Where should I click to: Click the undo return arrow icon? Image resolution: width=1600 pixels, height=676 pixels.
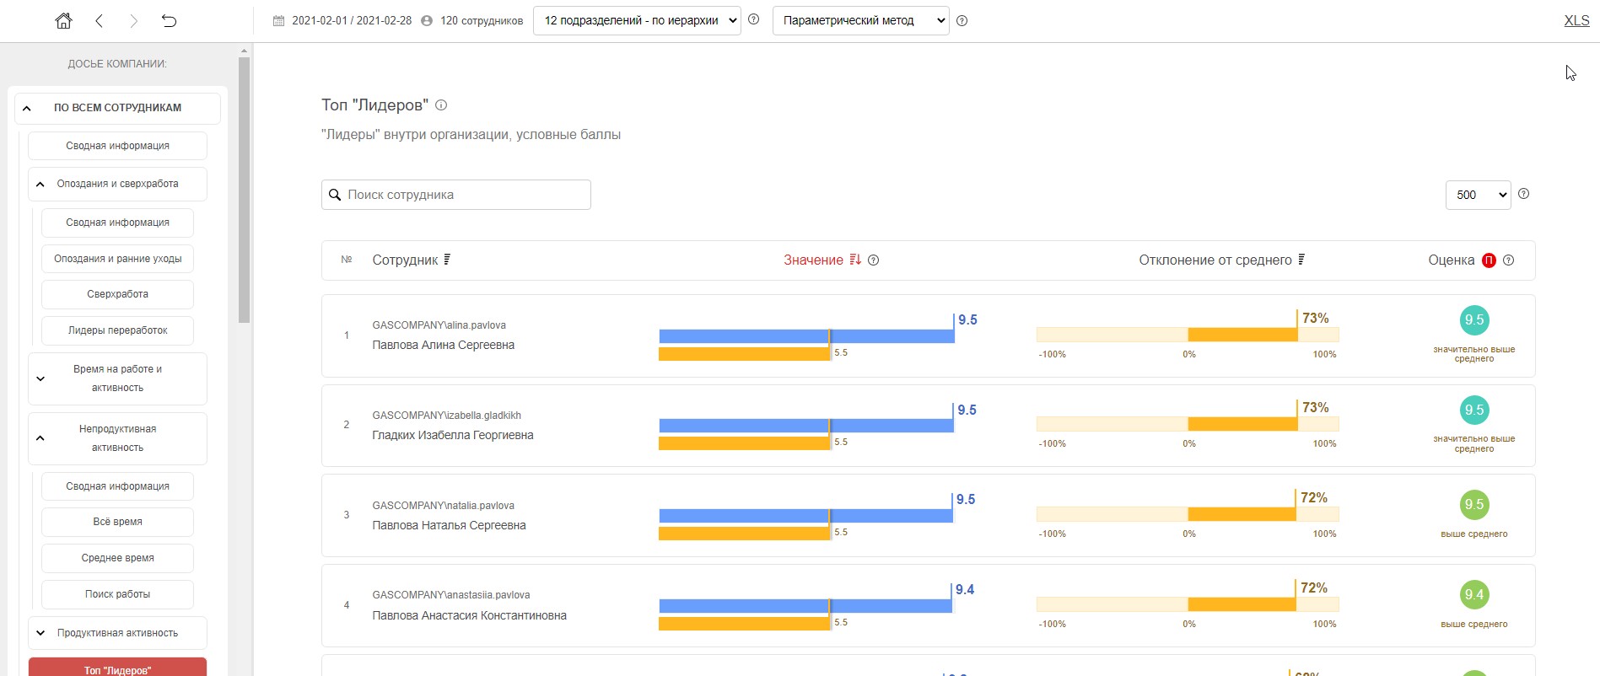coord(169,21)
